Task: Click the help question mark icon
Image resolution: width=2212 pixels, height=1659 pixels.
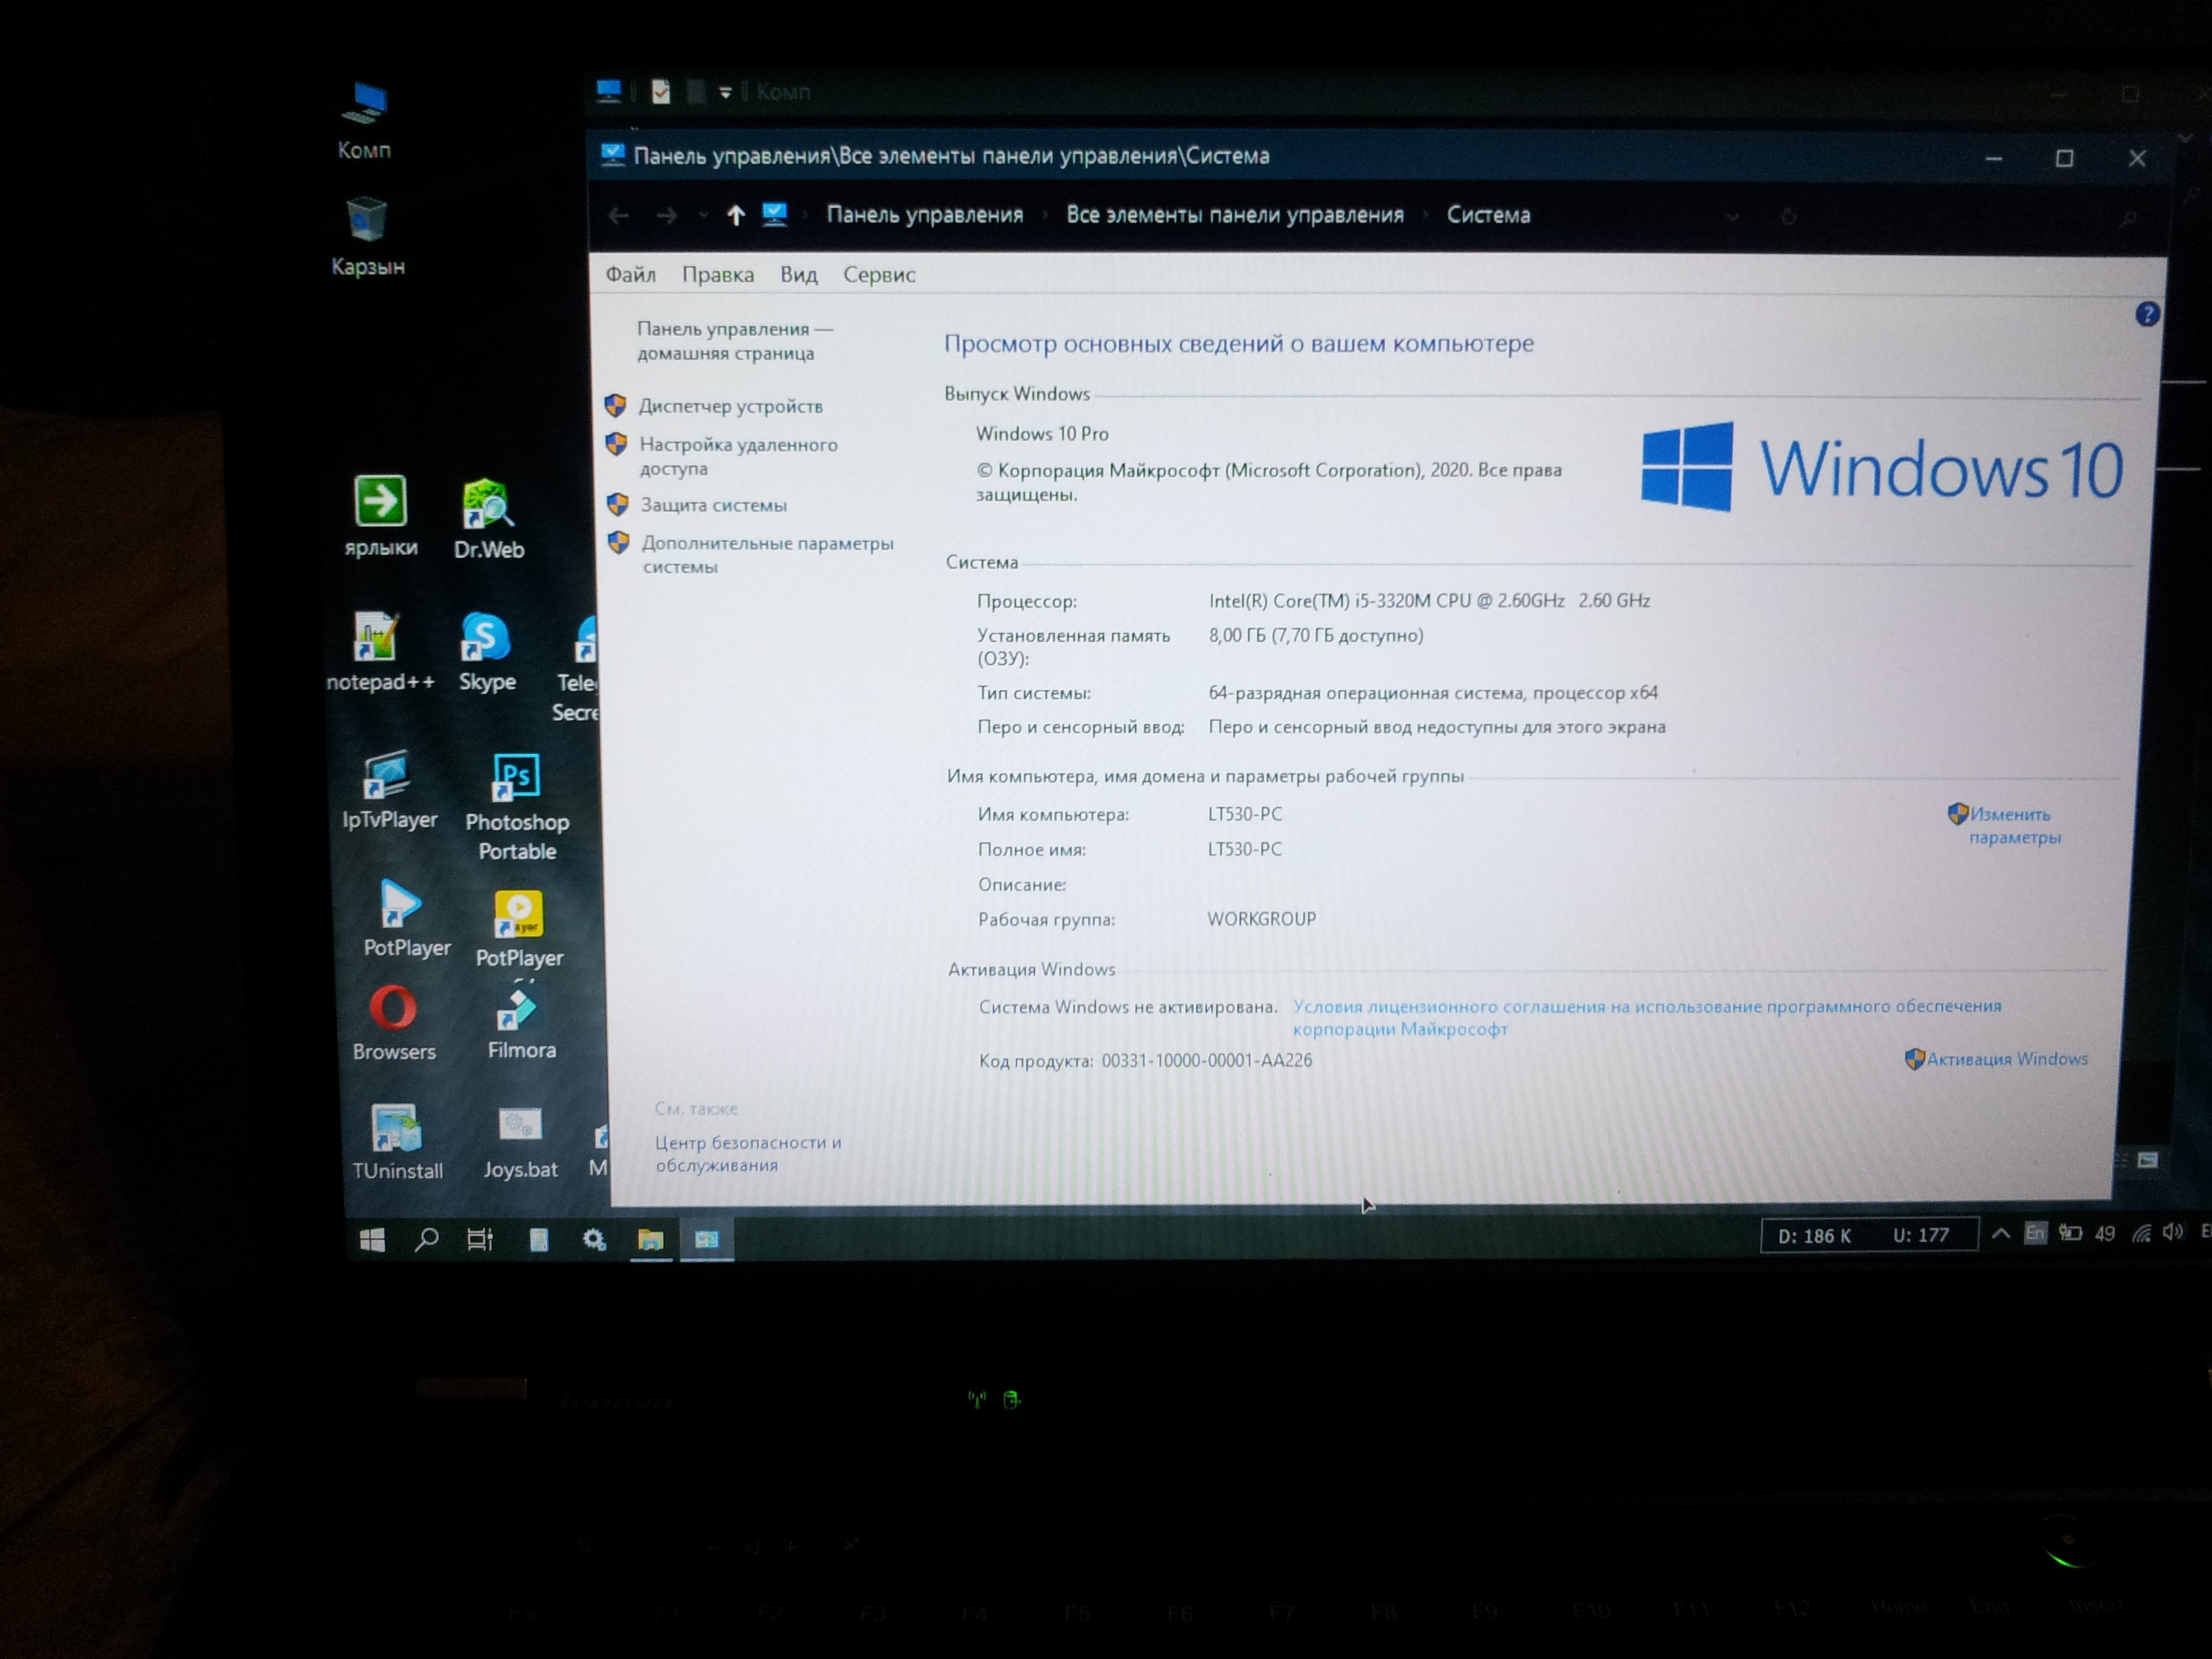Action: (x=2146, y=314)
